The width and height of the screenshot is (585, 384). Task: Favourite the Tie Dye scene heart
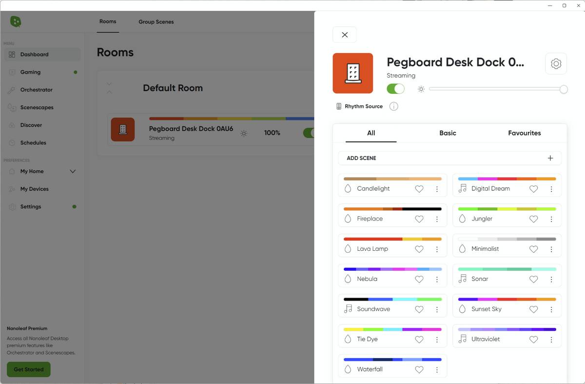click(x=419, y=339)
